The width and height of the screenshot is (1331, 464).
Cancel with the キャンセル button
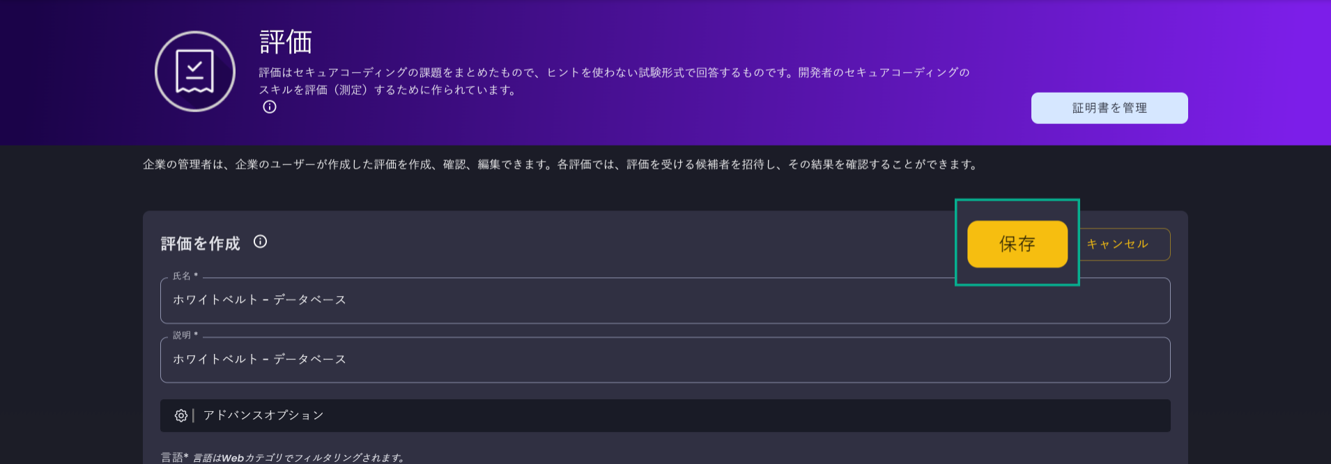(x=1123, y=245)
